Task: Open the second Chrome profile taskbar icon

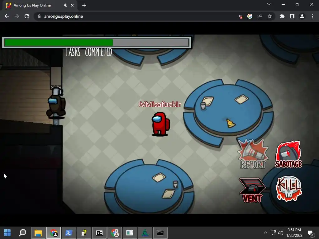Action: (115, 233)
